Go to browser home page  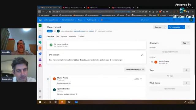pyautogui.click(x=50, y=12)
